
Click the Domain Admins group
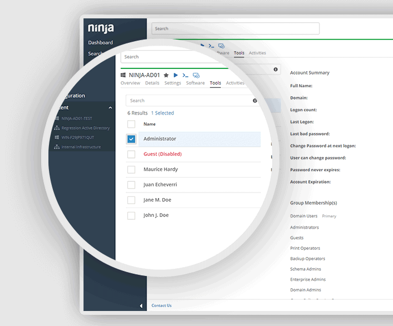pos(306,290)
